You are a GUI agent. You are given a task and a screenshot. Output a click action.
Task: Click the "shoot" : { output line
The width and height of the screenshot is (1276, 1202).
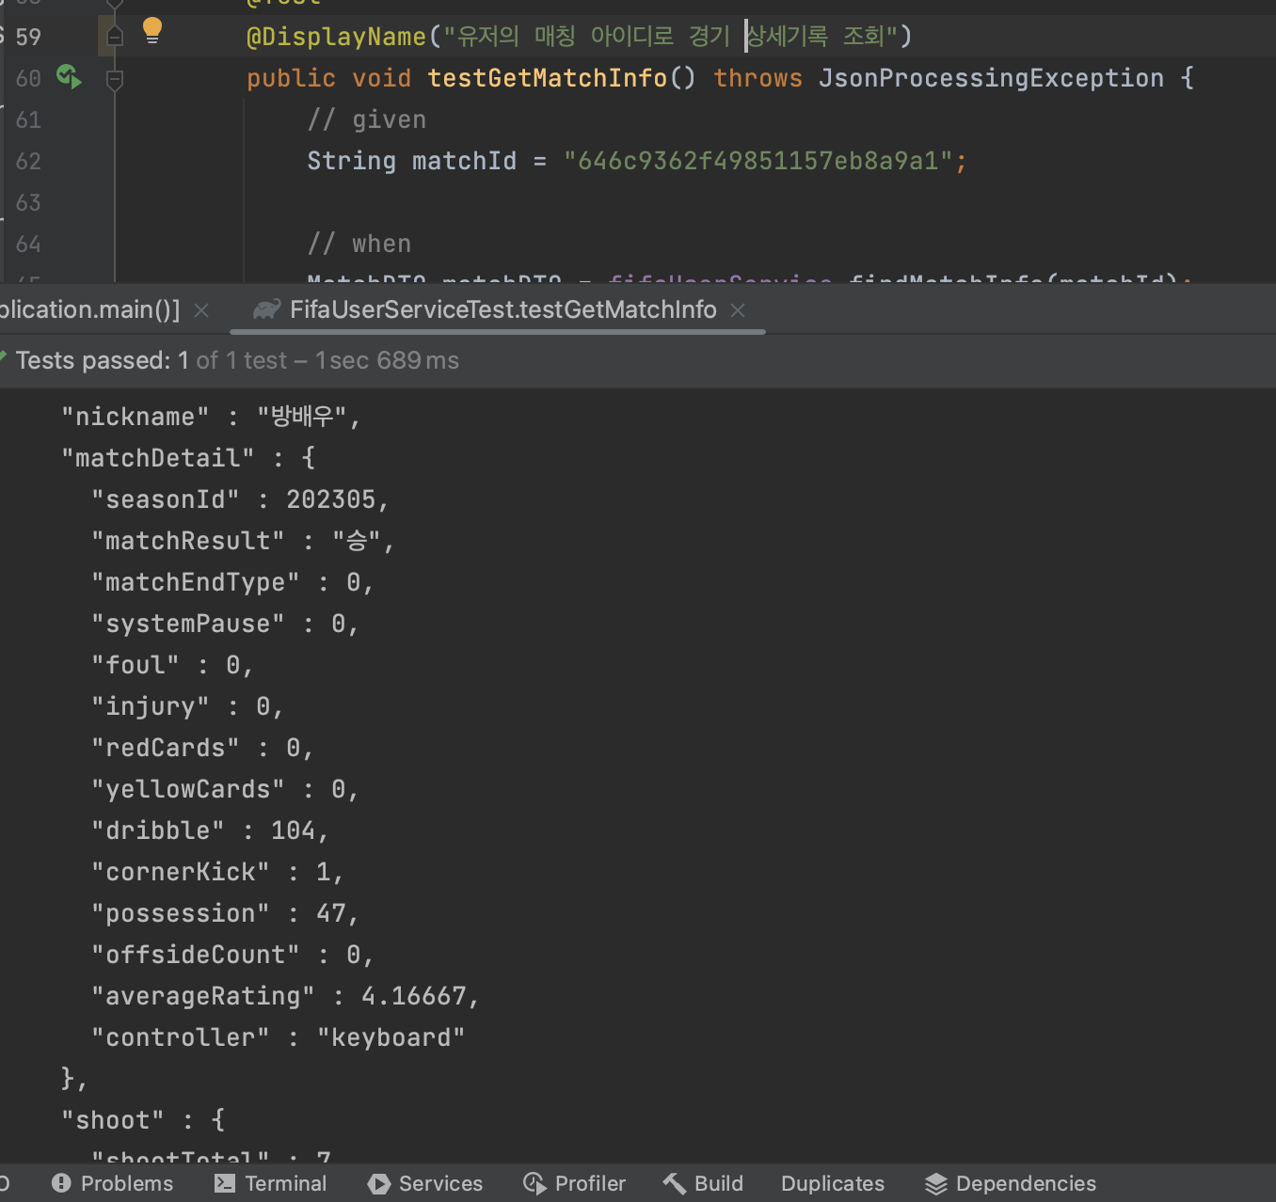143,1120
